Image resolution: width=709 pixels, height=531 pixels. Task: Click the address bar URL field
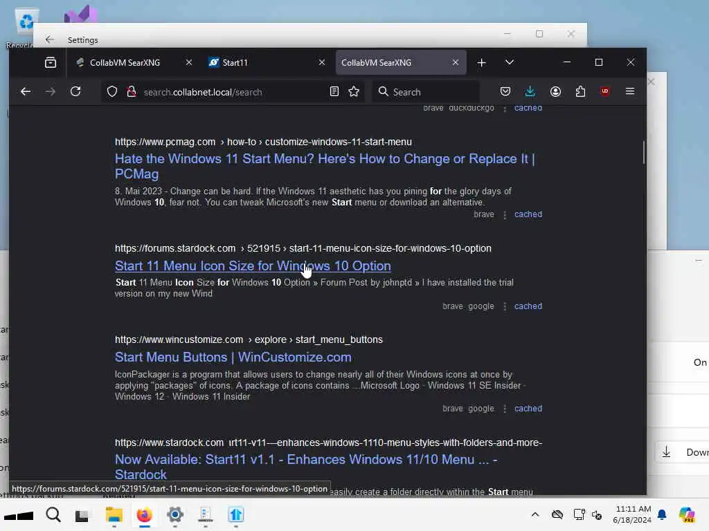pos(233,92)
